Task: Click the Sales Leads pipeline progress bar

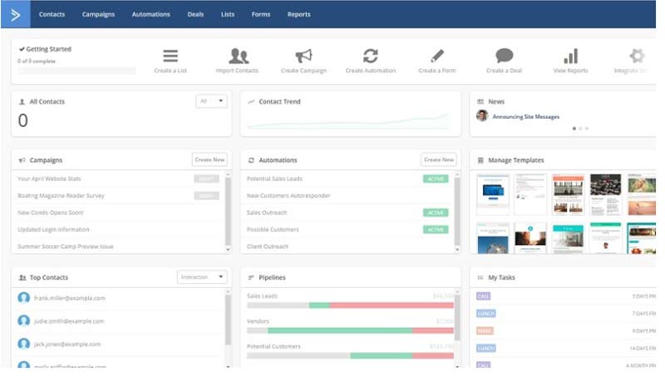Action: (350, 305)
